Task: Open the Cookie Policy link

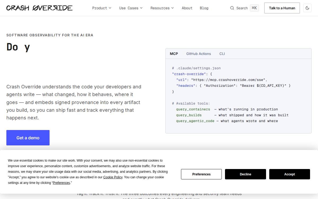Action: (113, 177)
